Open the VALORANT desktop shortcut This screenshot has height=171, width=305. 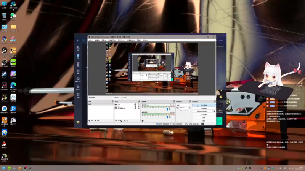coord(4,86)
